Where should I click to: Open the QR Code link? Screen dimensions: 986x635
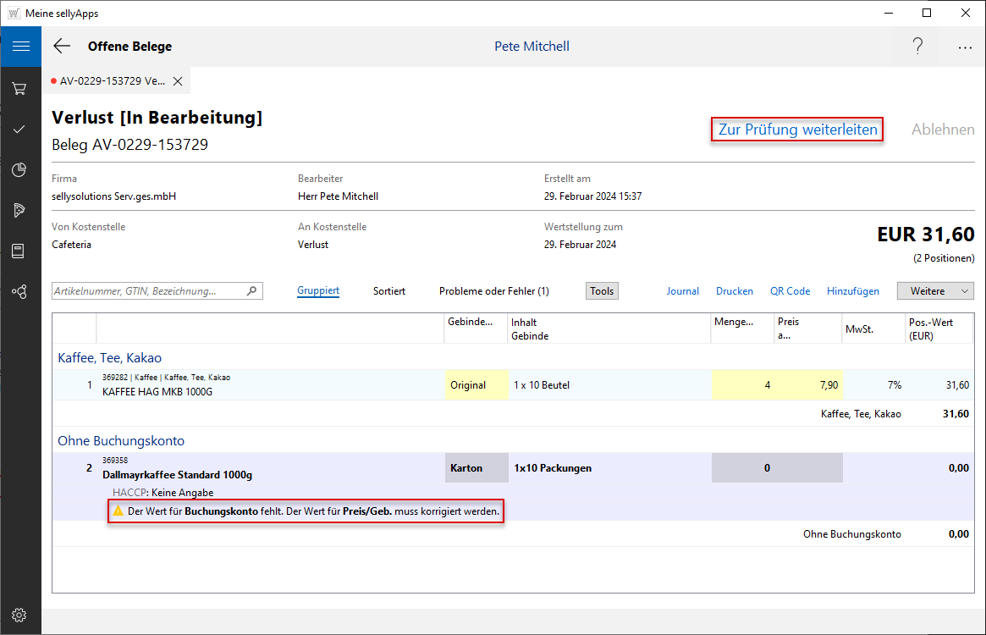pyautogui.click(x=790, y=290)
